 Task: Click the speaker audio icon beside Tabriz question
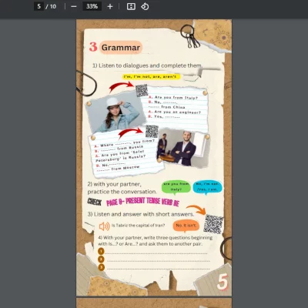coord(104,226)
